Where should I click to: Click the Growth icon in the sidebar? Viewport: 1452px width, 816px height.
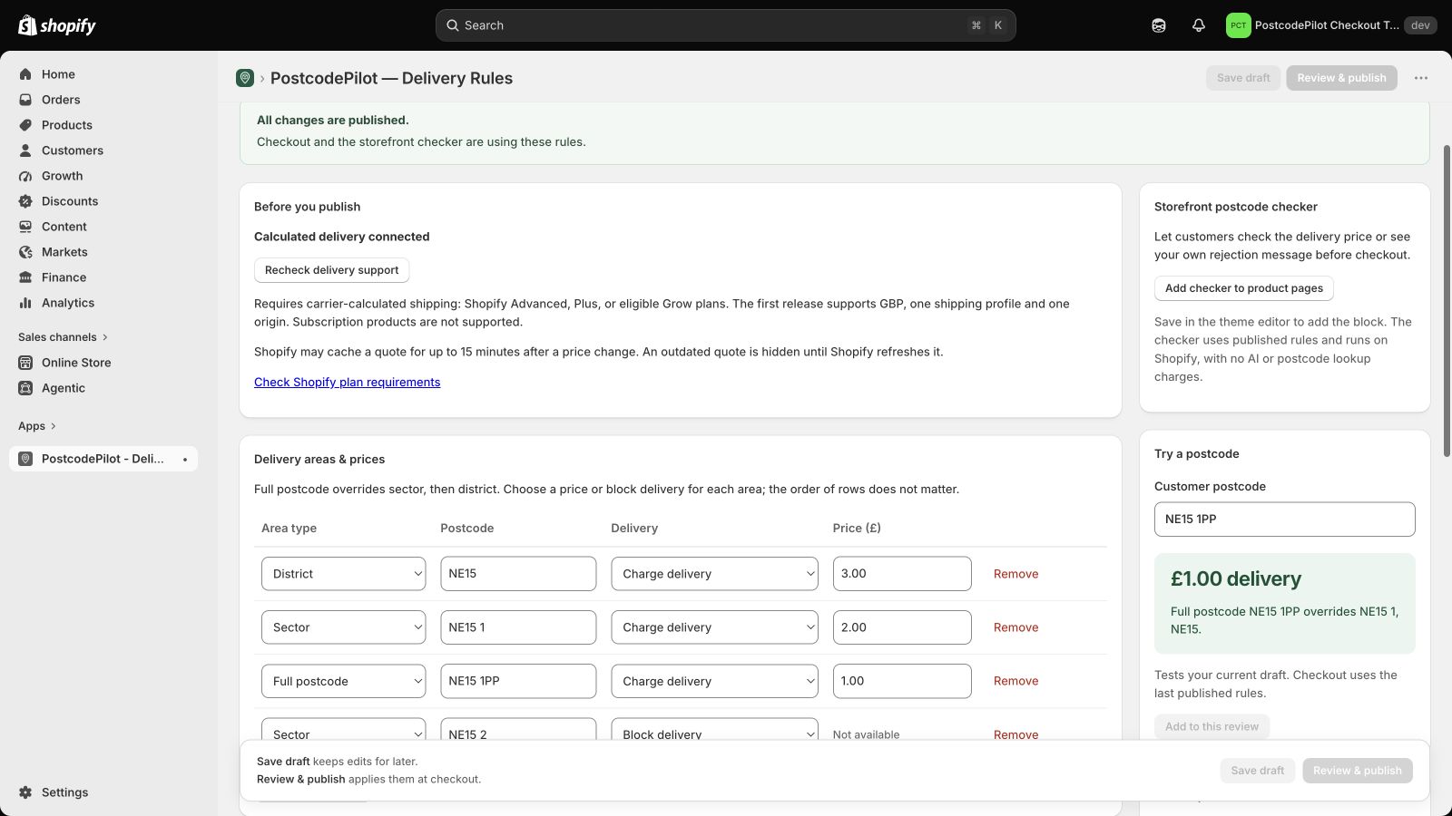pos(25,176)
